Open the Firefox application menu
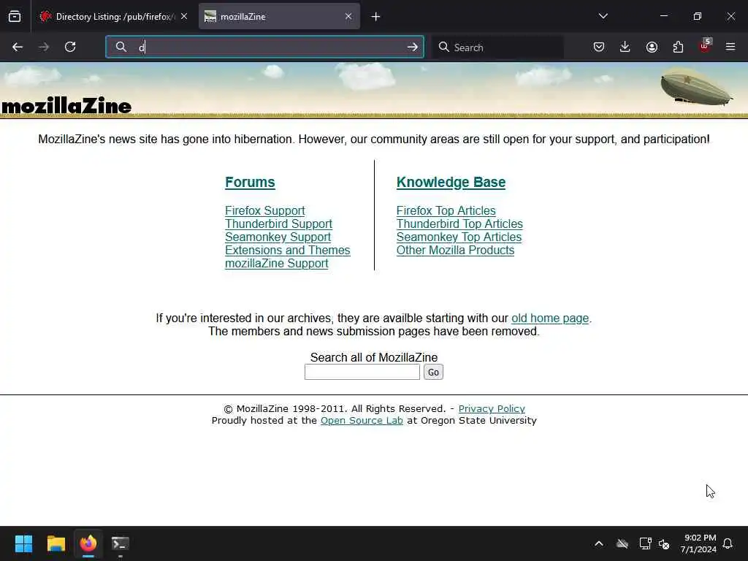Viewport: 748px width, 561px height. tap(730, 47)
